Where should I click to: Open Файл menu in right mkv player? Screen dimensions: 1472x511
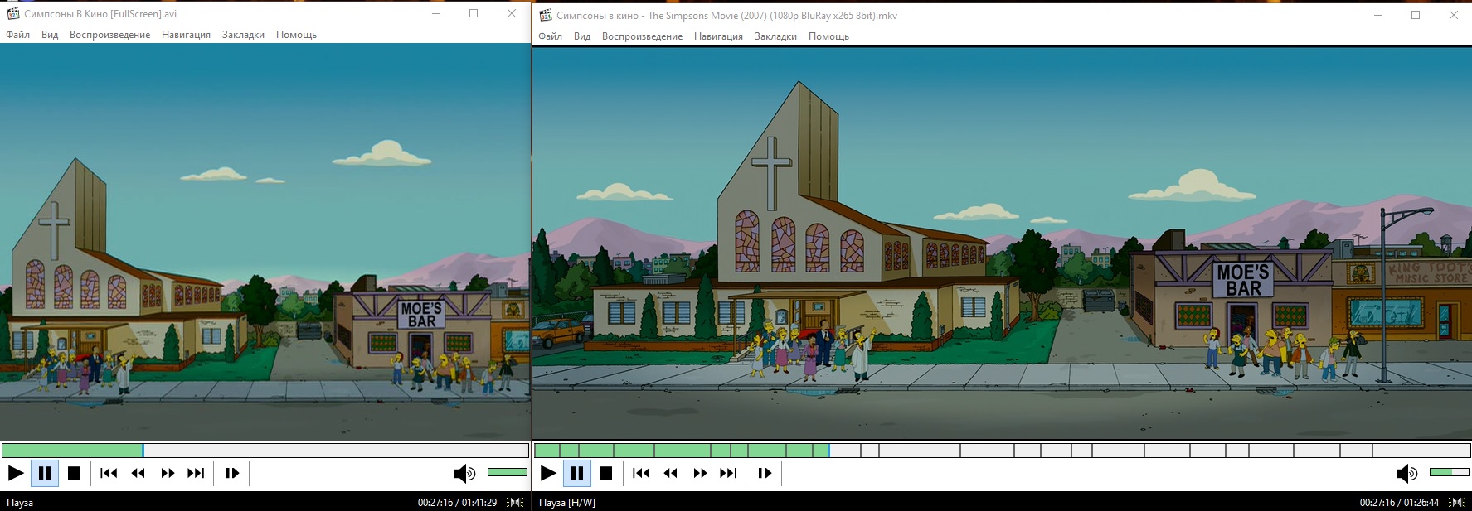pos(550,36)
